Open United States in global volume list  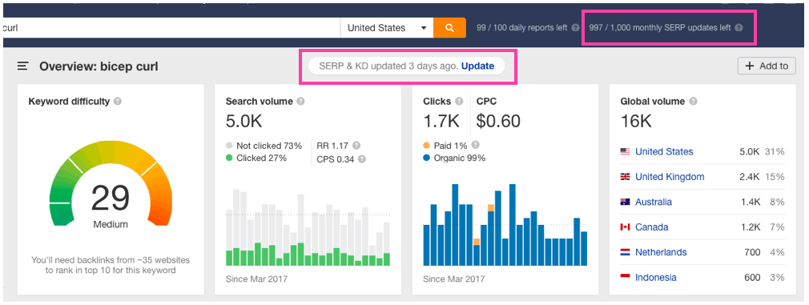click(664, 152)
